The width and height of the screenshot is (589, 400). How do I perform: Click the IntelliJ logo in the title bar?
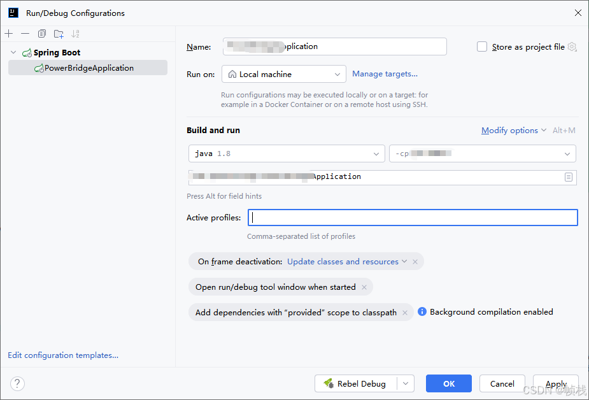click(x=13, y=13)
